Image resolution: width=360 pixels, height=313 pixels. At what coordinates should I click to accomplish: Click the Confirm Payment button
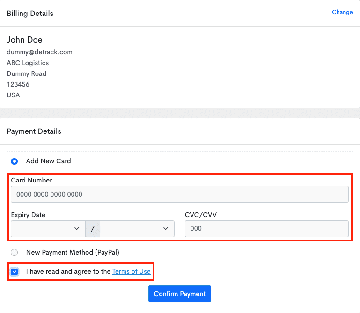[x=180, y=294]
